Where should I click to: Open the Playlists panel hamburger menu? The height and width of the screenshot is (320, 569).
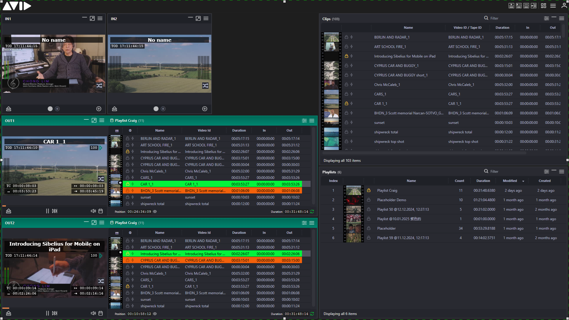[562, 172]
